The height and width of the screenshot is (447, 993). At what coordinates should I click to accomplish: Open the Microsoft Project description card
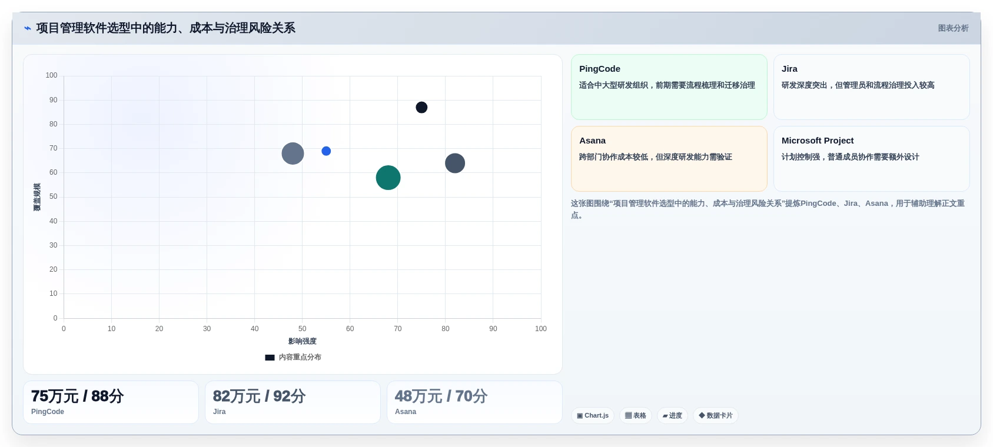point(872,159)
